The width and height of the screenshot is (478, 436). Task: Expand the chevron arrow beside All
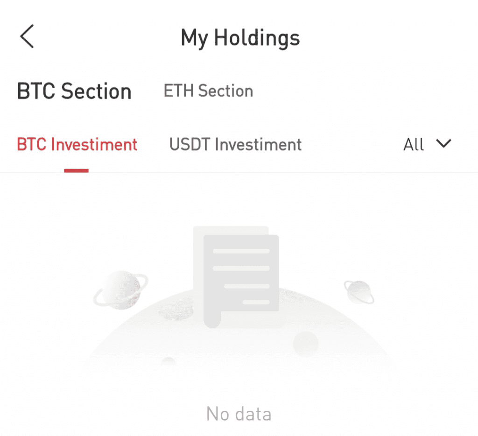[x=443, y=144]
